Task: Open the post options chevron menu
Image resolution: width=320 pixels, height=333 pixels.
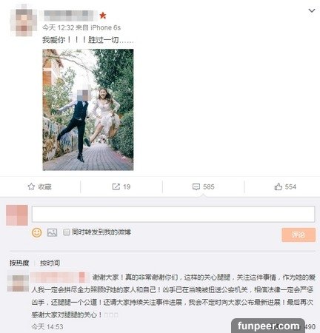Action: pos(312,10)
